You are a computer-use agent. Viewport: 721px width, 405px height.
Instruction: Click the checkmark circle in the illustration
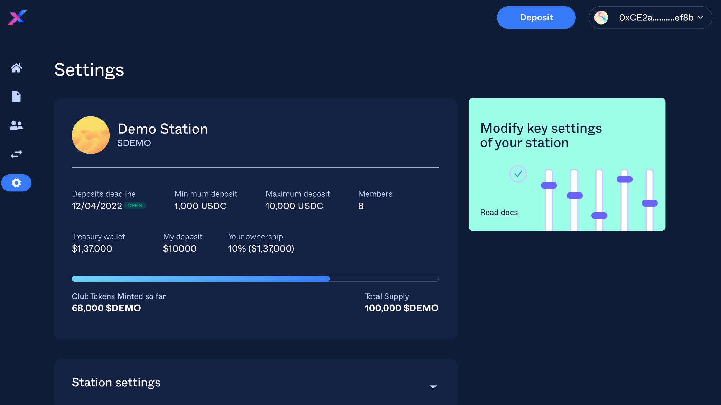click(x=518, y=174)
